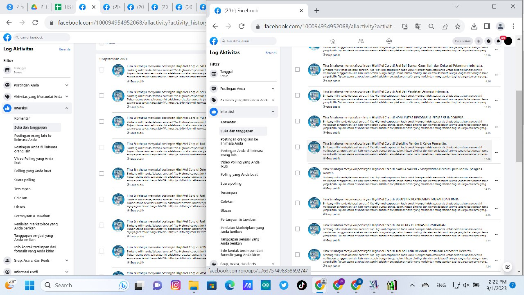Screen dimensions: 524x295
Task: Open TikTok from the taskbar
Action: 301,285
